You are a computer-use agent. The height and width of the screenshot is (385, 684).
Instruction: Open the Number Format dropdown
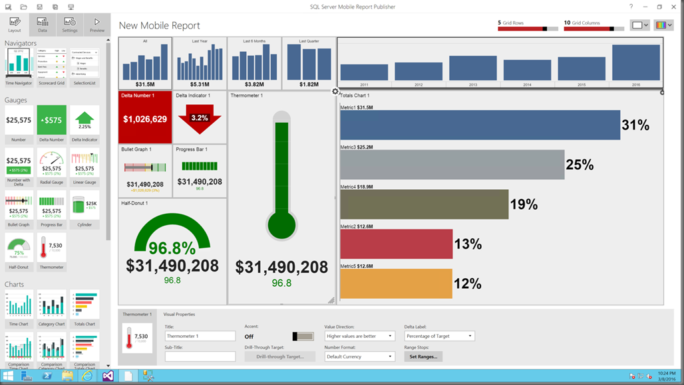tap(359, 356)
